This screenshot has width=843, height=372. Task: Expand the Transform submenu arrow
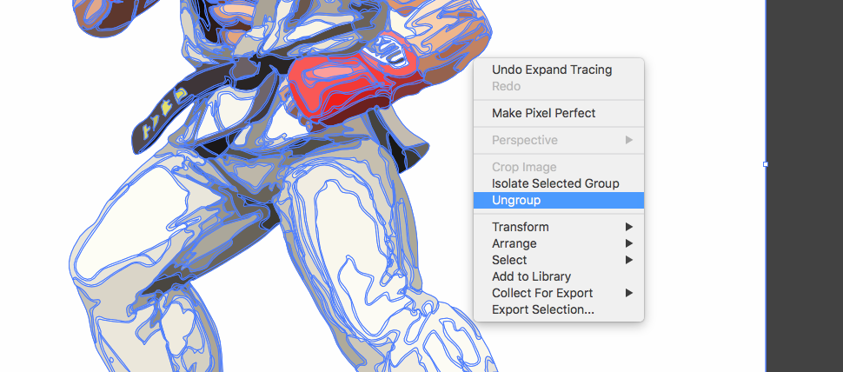629,228
